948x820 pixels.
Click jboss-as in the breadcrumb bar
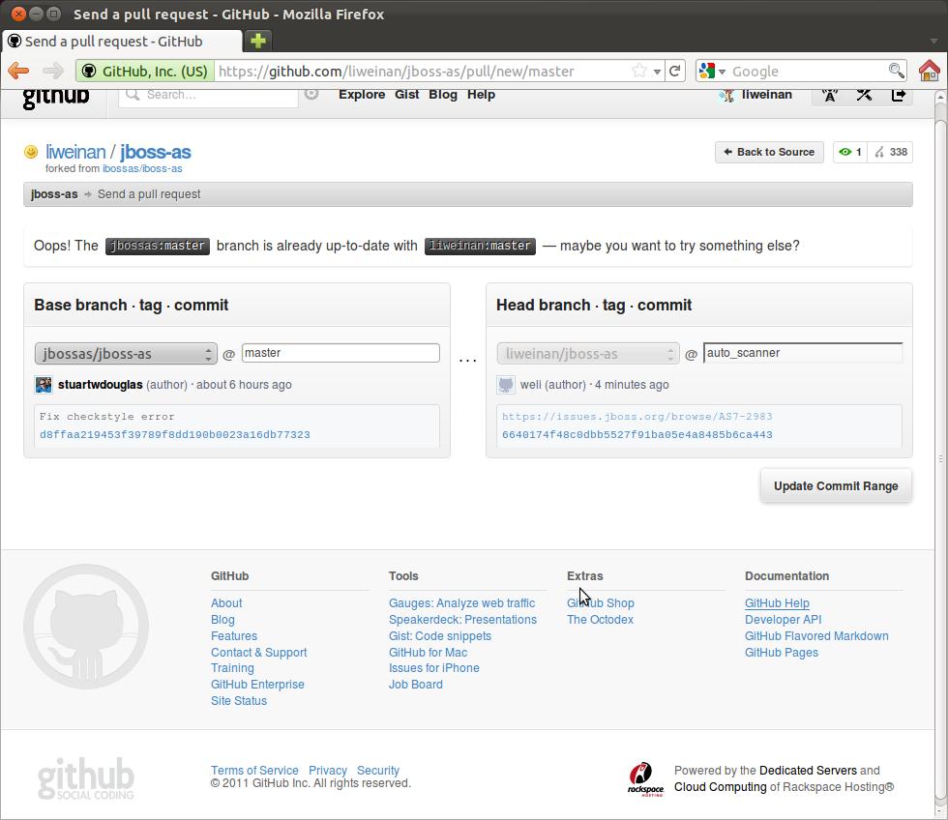54,194
